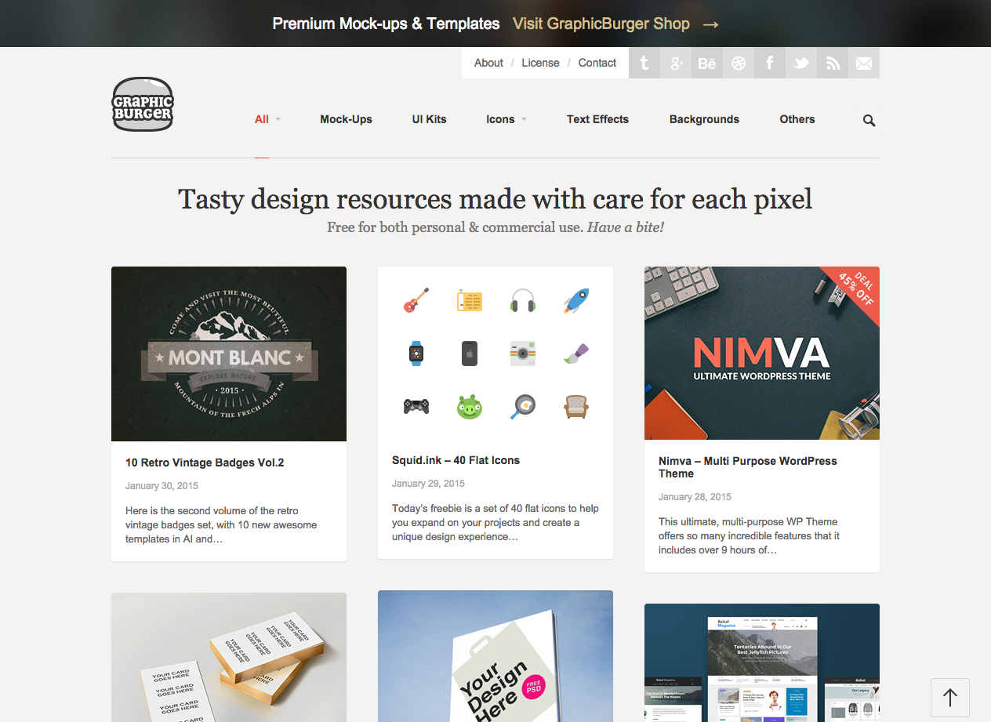
Task: Click the Mont Blanc badge thumbnail
Action: pos(229,354)
